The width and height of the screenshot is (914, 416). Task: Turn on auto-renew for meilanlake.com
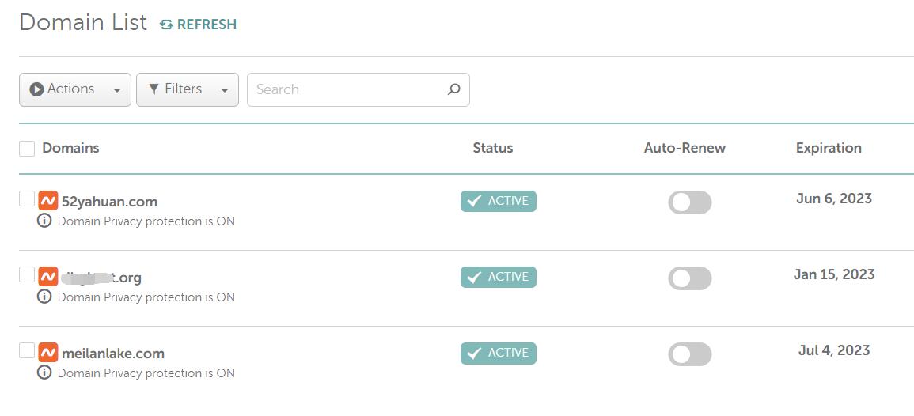(689, 354)
